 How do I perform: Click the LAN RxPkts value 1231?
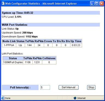(37, 62)
